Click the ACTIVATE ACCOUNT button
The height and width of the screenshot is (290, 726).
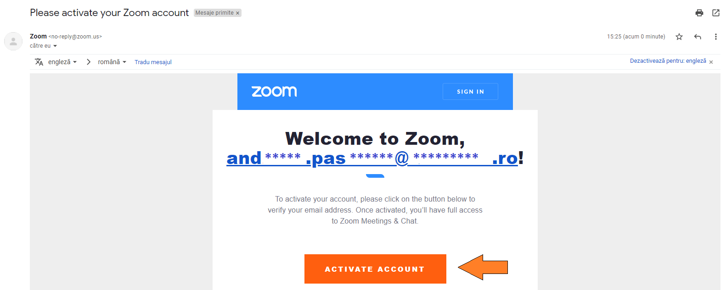pyautogui.click(x=375, y=269)
